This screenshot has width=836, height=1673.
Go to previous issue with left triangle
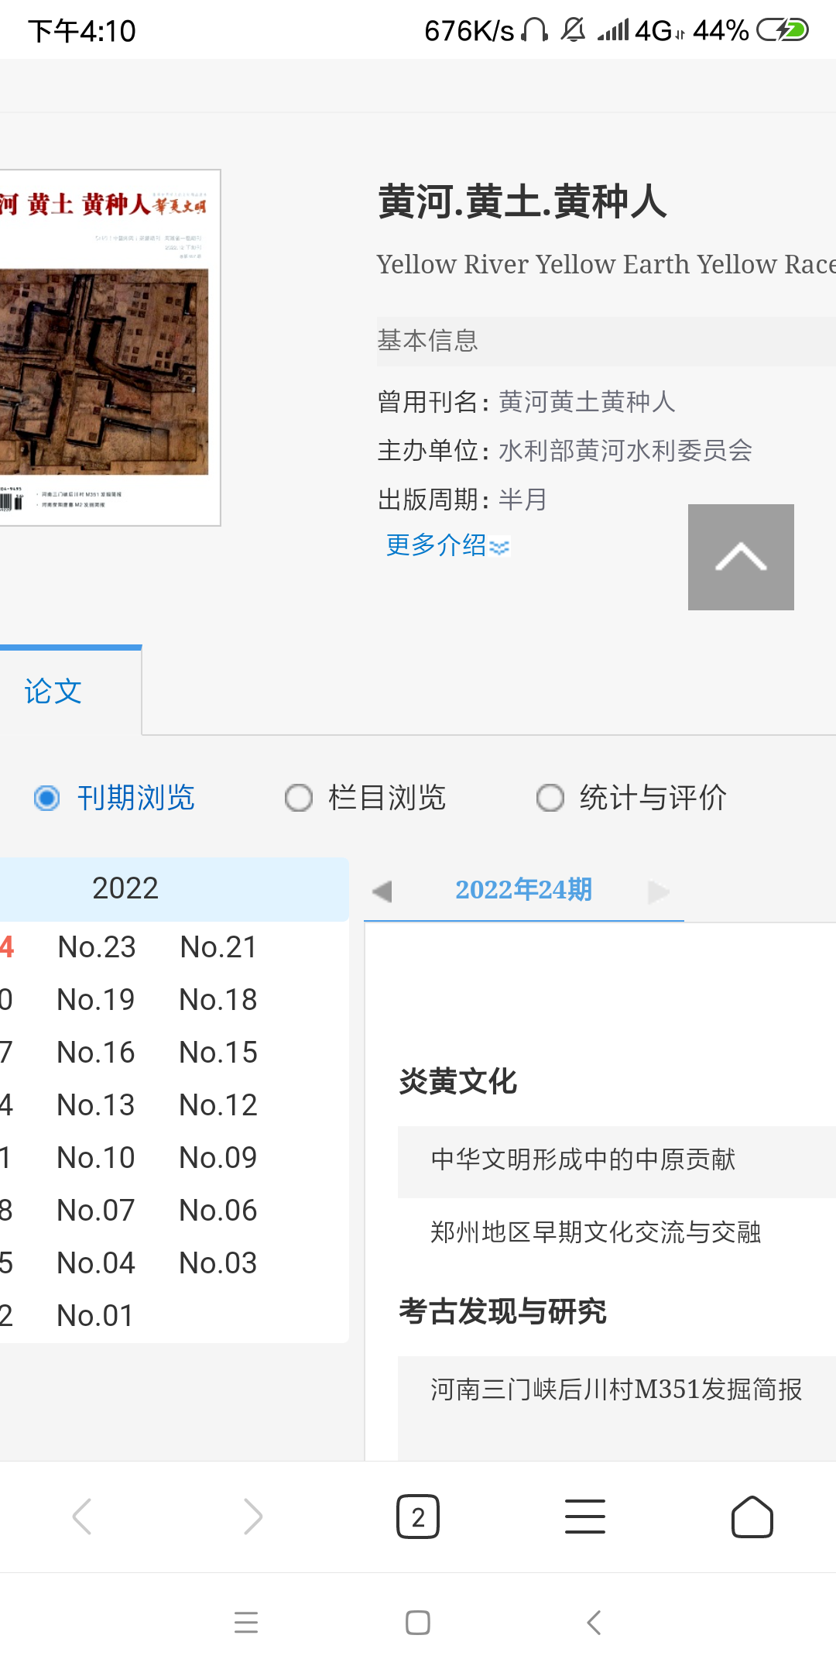(x=382, y=891)
